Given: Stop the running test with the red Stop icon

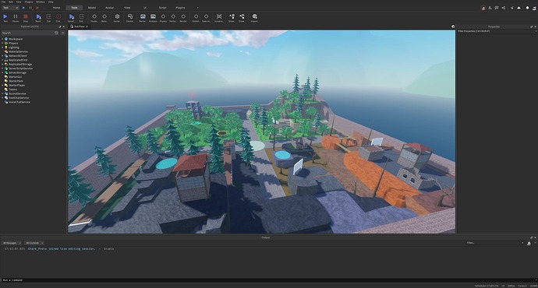Looking at the screenshot, I should (x=26, y=18).
